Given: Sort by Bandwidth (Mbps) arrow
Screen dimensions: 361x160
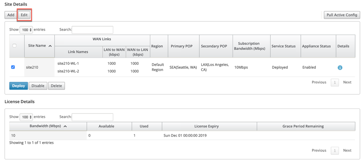Looking at the screenshot, I should pos(65,126).
